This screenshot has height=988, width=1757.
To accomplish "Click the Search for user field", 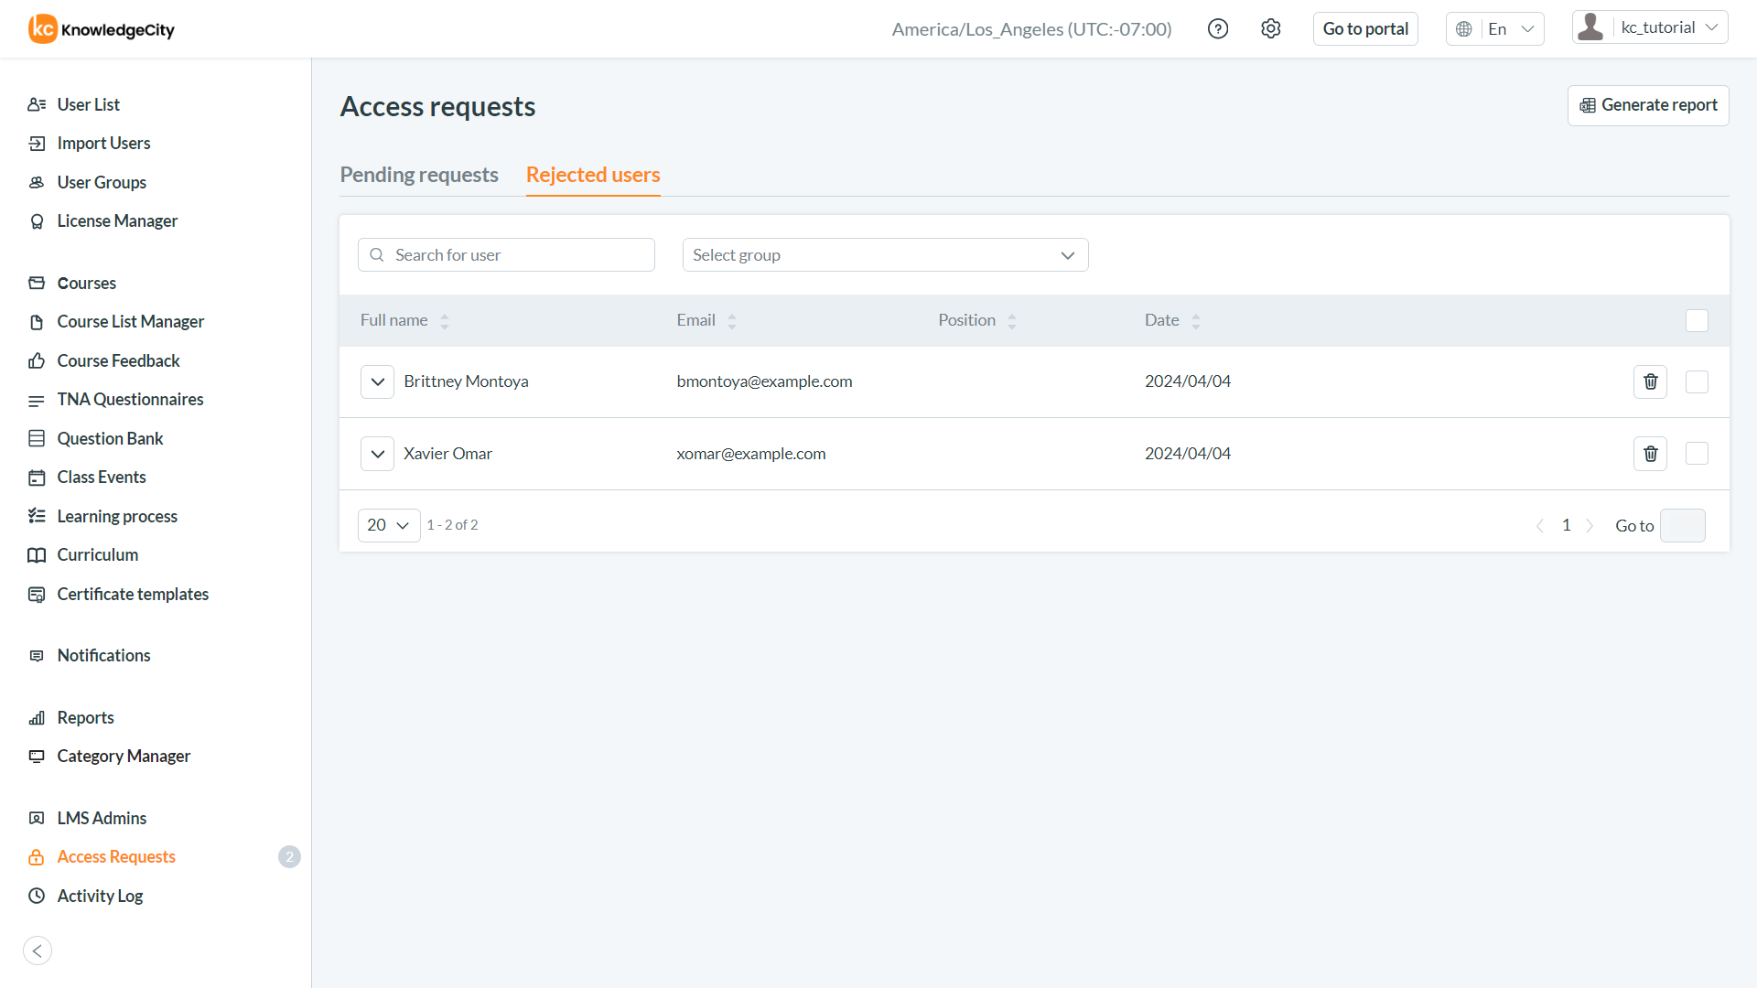I will click(506, 255).
